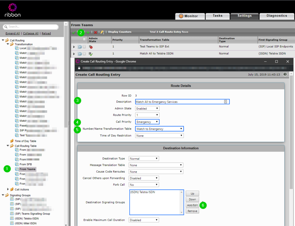Open the Destination Type dropdown
Screen dimensions: 295x226
pos(144,159)
